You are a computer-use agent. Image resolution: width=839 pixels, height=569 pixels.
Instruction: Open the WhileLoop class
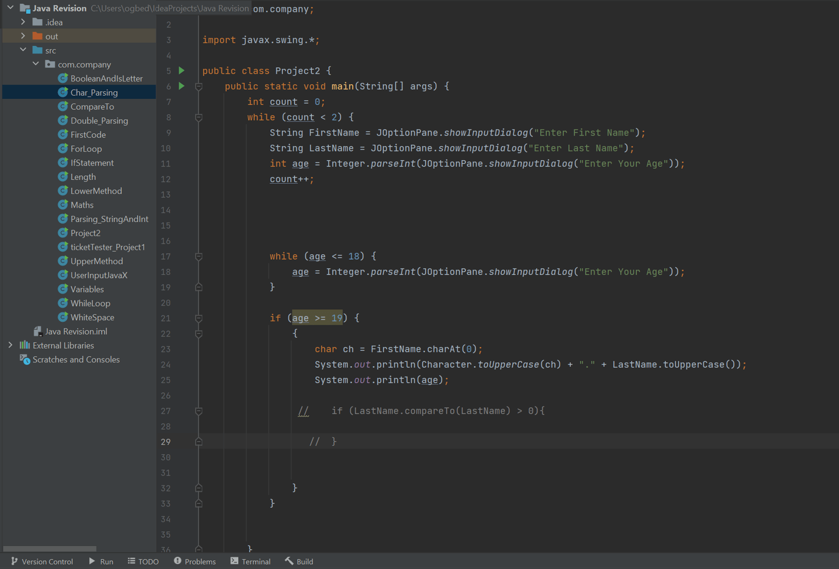tap(90, 303)
